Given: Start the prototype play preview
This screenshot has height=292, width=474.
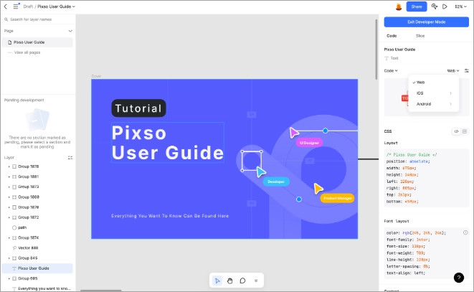Looking at the screenshot, I should tap(445, 6).
